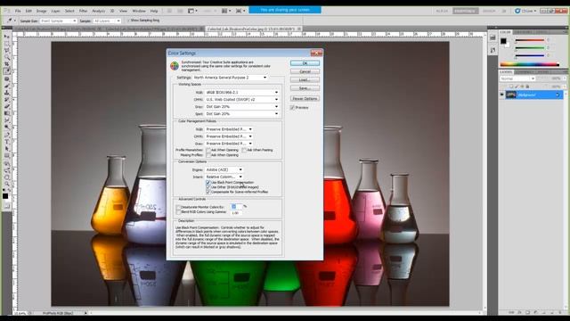570x321 pixels.
Task: Select the Eyedropper tool in the toolbox
Action: 6,71
